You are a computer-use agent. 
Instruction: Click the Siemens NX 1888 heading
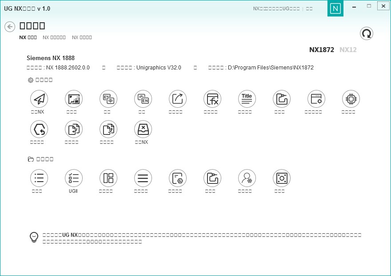51,58
